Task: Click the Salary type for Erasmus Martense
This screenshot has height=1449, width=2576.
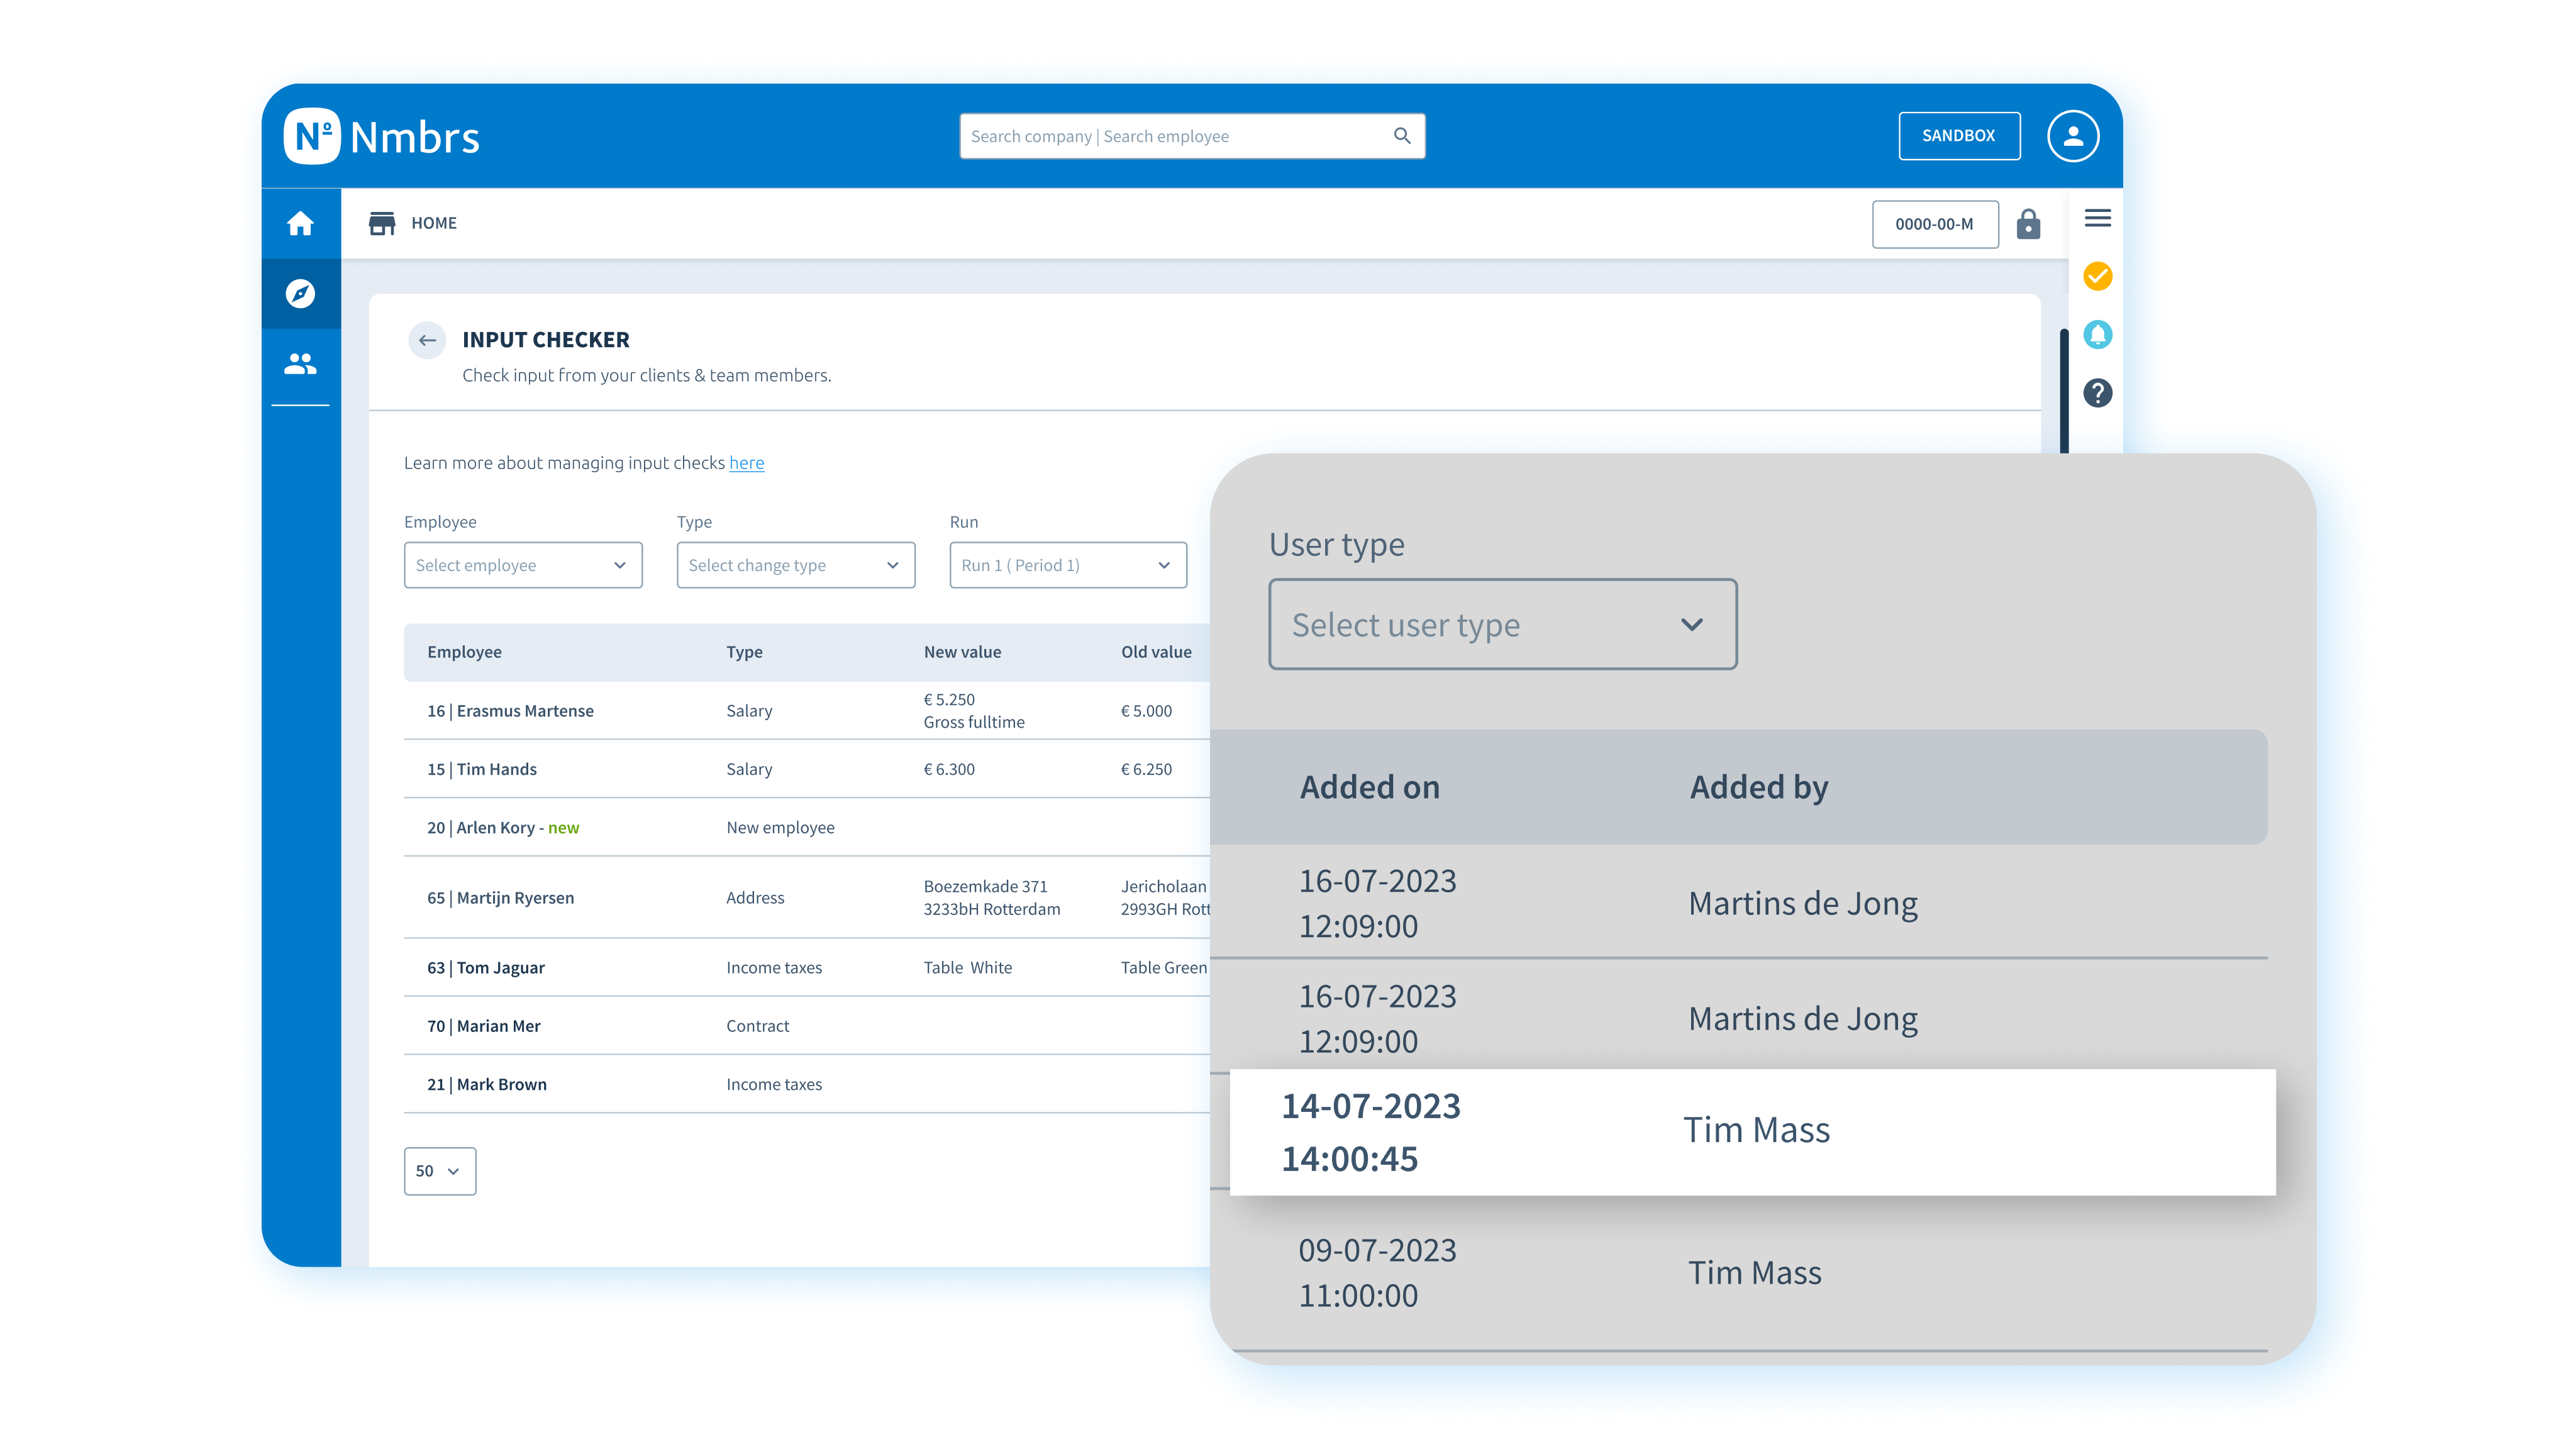Action: pyautogui.click(x=749, y=711)
